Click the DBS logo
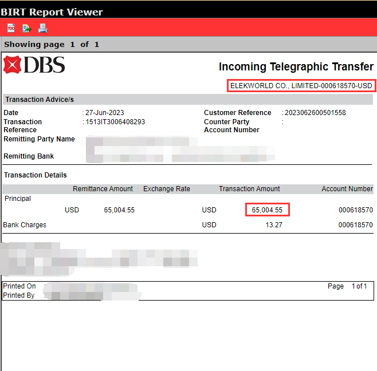377x371 pixels. point(34,65)
